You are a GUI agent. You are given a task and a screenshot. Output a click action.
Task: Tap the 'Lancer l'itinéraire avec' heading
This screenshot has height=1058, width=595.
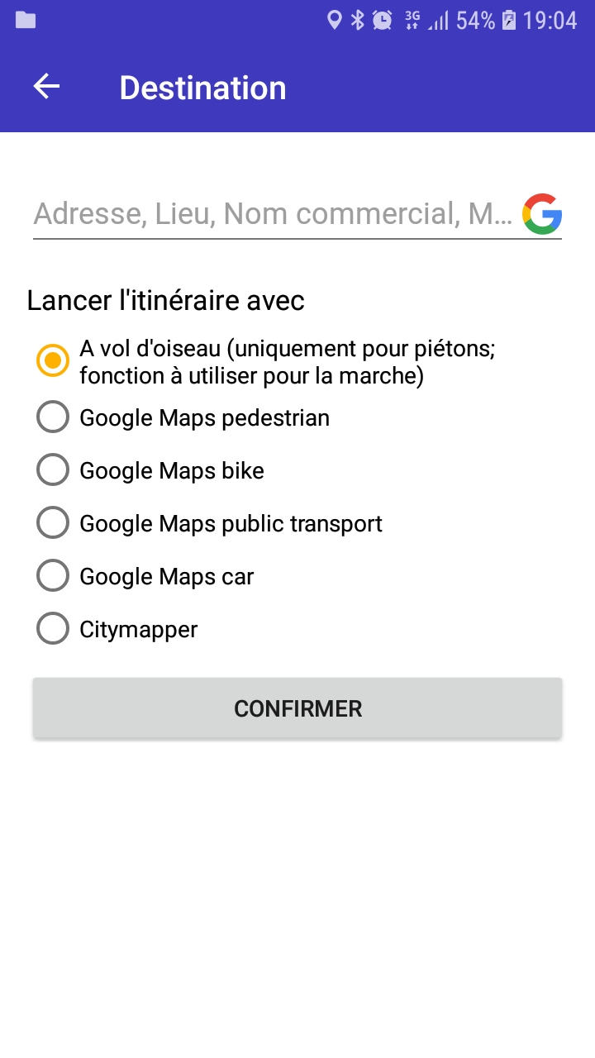tap(165, 300)
